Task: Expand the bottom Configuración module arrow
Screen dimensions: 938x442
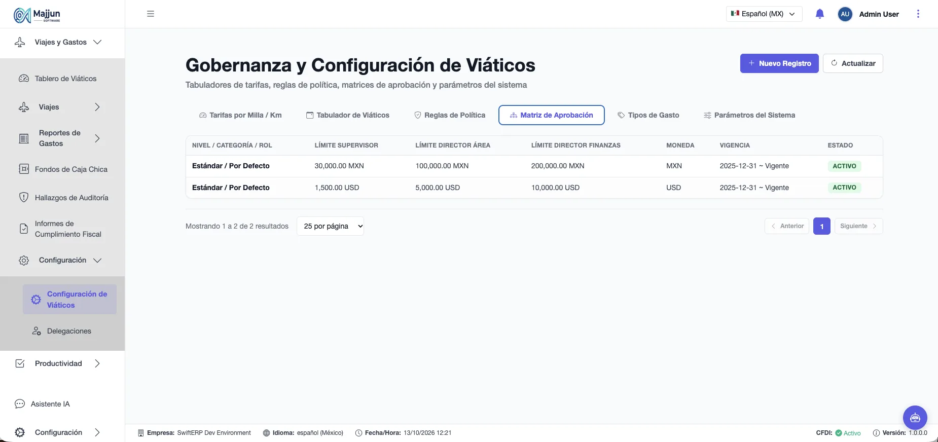Action: click(x=97, y=432)
